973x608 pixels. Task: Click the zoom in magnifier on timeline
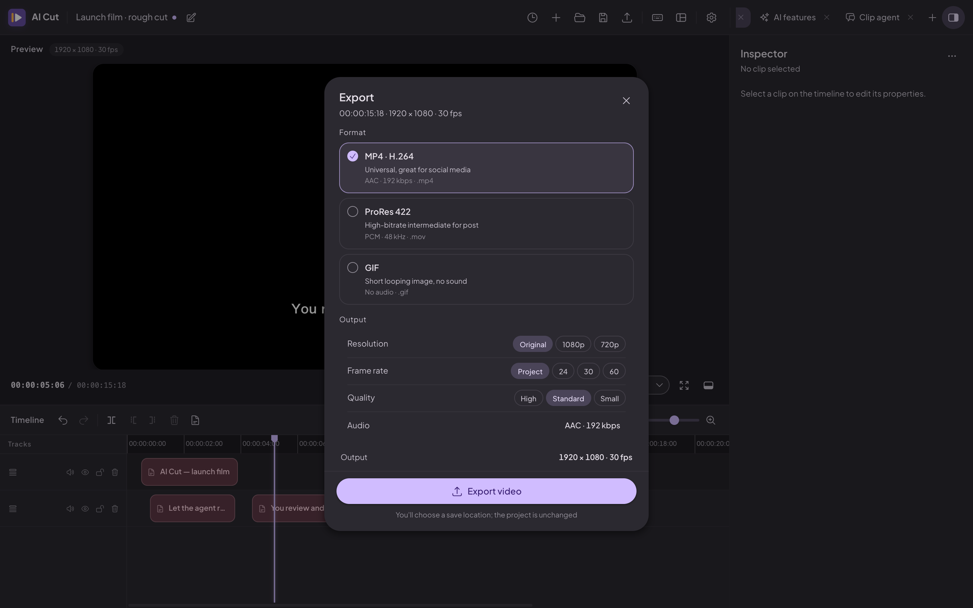[x=710, y=420]
